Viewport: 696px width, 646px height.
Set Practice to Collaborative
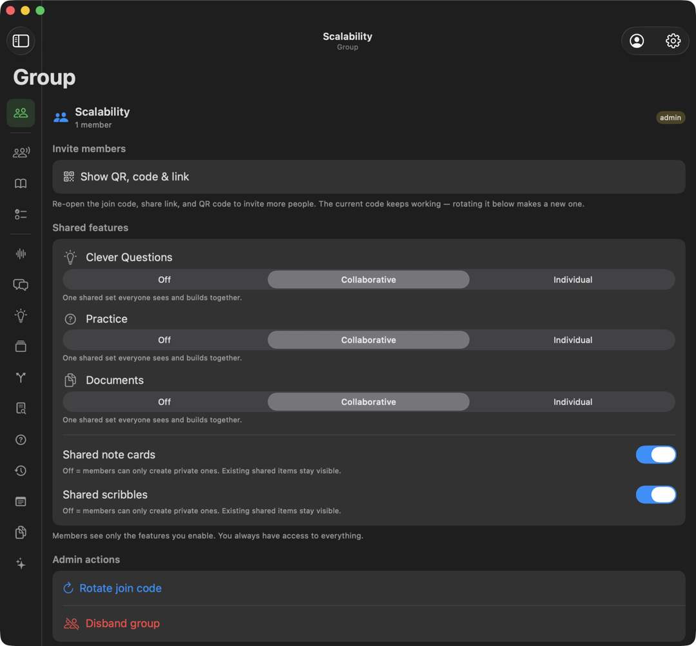[369, 340]
